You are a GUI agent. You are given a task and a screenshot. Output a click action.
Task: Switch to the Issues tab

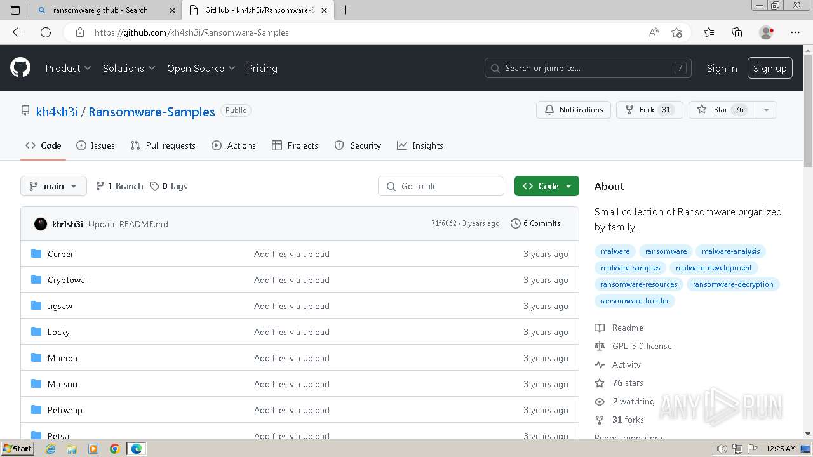(95, 145)
